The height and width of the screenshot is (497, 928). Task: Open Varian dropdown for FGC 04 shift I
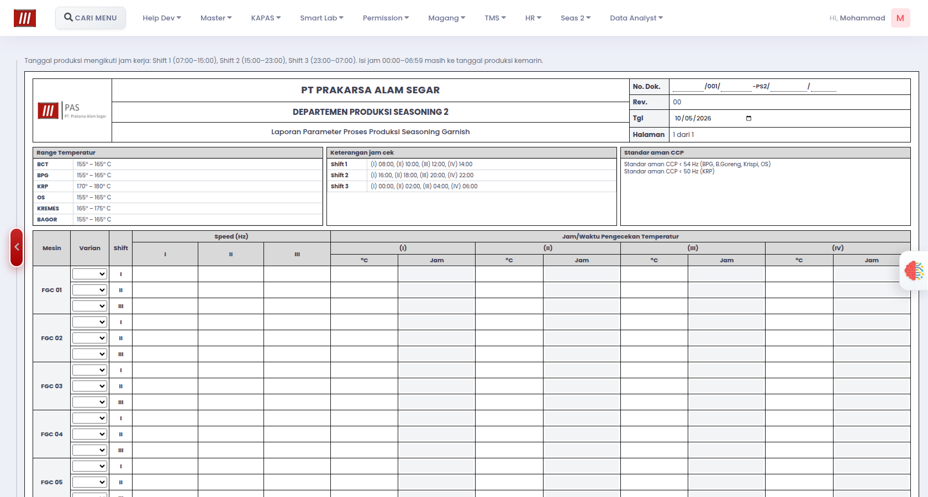pos(89,418)
